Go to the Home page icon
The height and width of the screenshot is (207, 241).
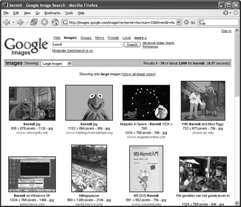[x=55, y=22]
